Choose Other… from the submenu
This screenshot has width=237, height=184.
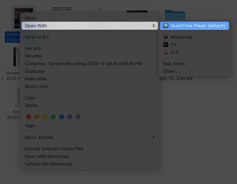click(194, 71)
